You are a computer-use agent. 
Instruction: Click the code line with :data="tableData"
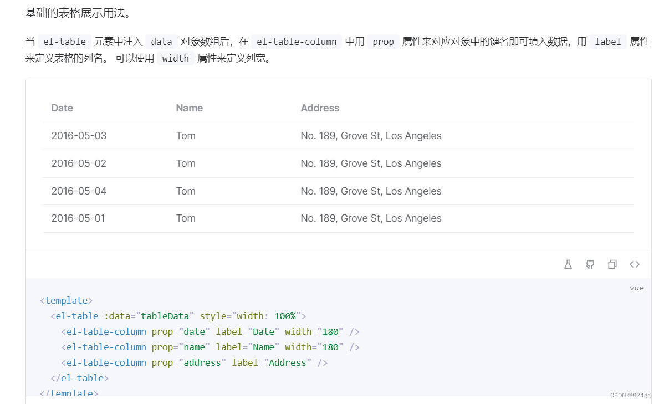click(178, 316)
